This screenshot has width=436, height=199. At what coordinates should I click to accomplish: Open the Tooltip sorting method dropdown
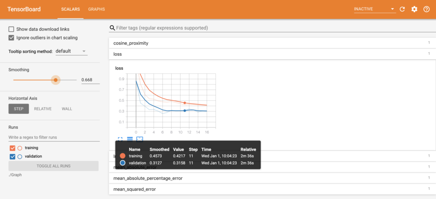tap(72, 51)
